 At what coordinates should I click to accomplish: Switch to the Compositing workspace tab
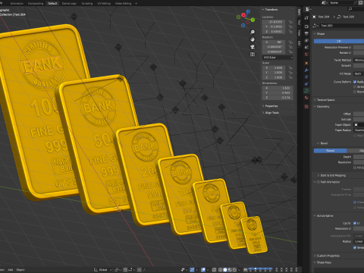click(36, 4)
